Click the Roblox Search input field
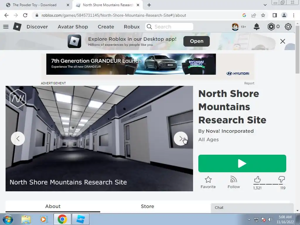 (x=169, y=27)
